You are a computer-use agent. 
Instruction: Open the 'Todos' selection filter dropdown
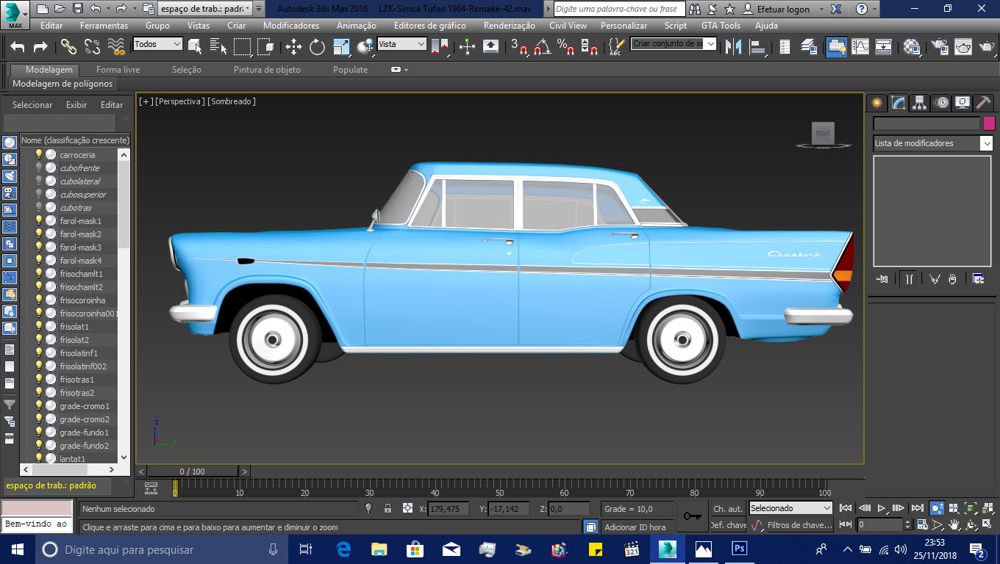(x=157, y=44)
